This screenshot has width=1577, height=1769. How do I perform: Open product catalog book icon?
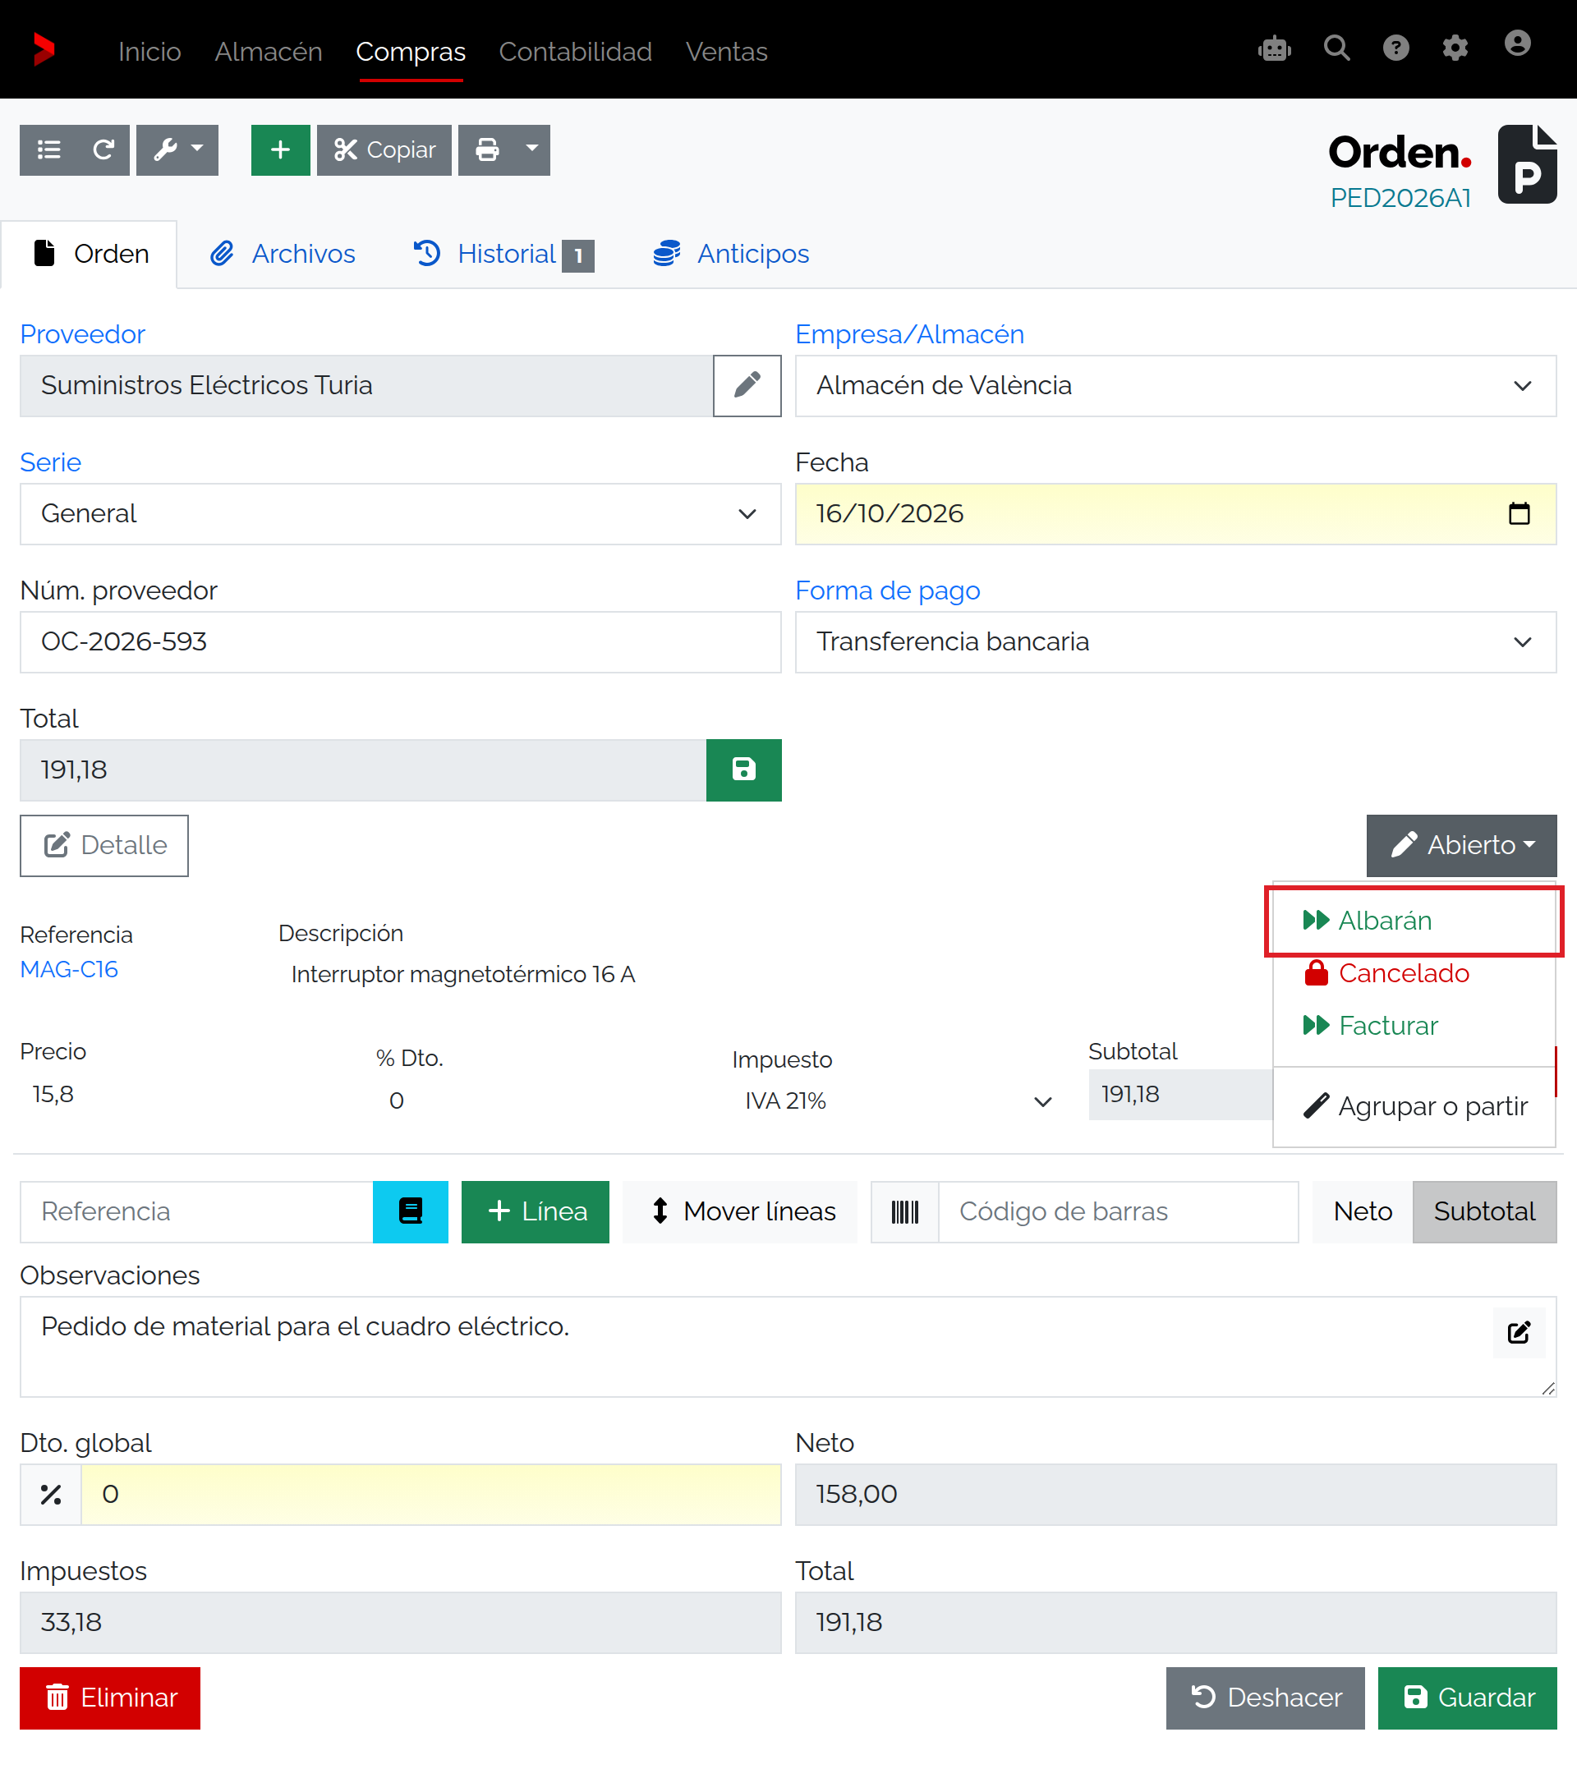point(410,1212)
